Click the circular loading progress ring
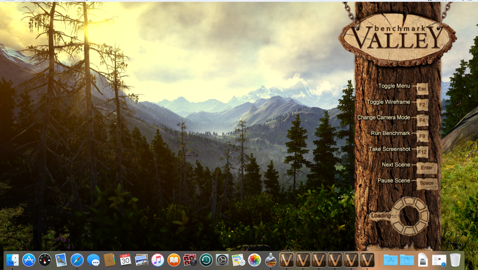 410,216
